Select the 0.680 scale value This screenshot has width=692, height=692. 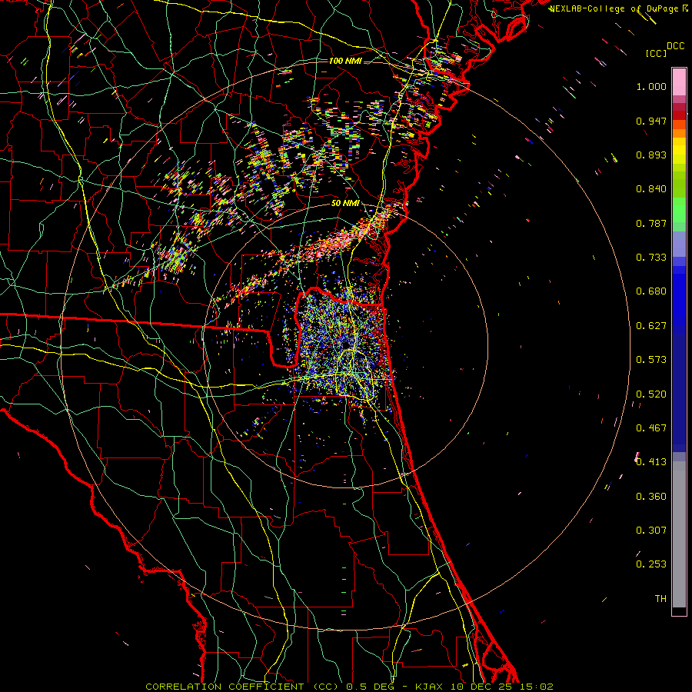651,291
